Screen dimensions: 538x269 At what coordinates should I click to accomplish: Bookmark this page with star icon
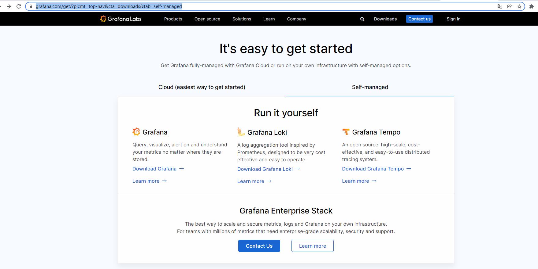tap(519, 6)
